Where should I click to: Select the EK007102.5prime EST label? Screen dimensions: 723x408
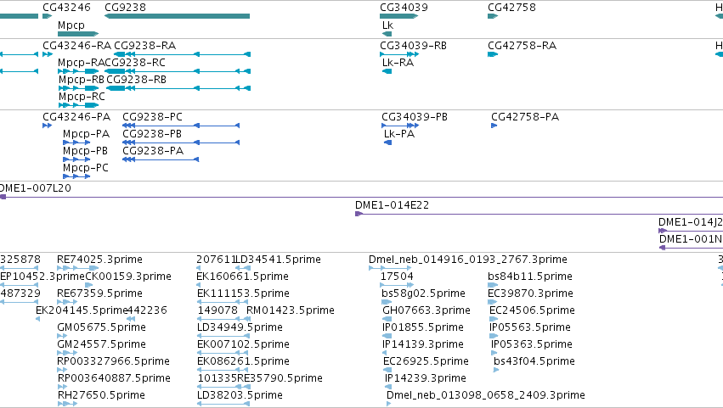pyautogui.click(x=243, y=345)
